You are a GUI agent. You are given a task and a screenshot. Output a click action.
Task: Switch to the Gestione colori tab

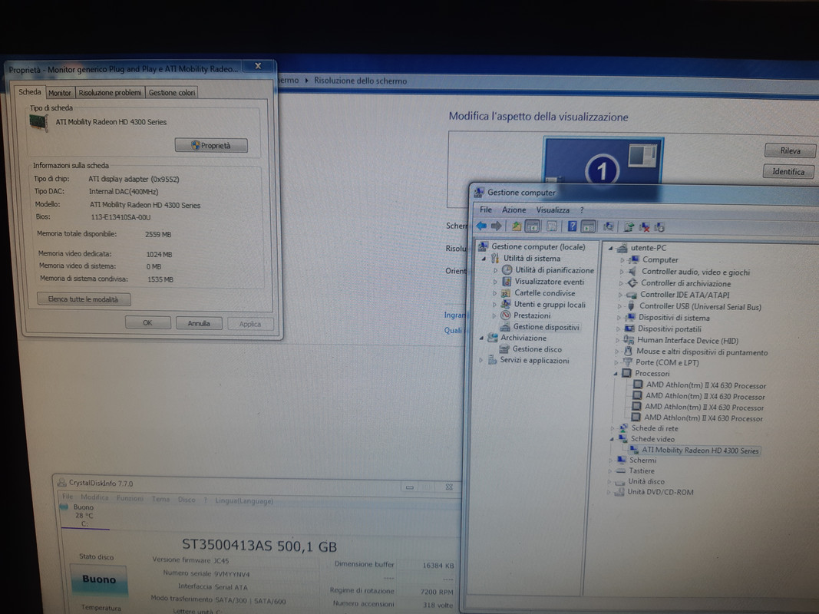(x=172, y=92)
